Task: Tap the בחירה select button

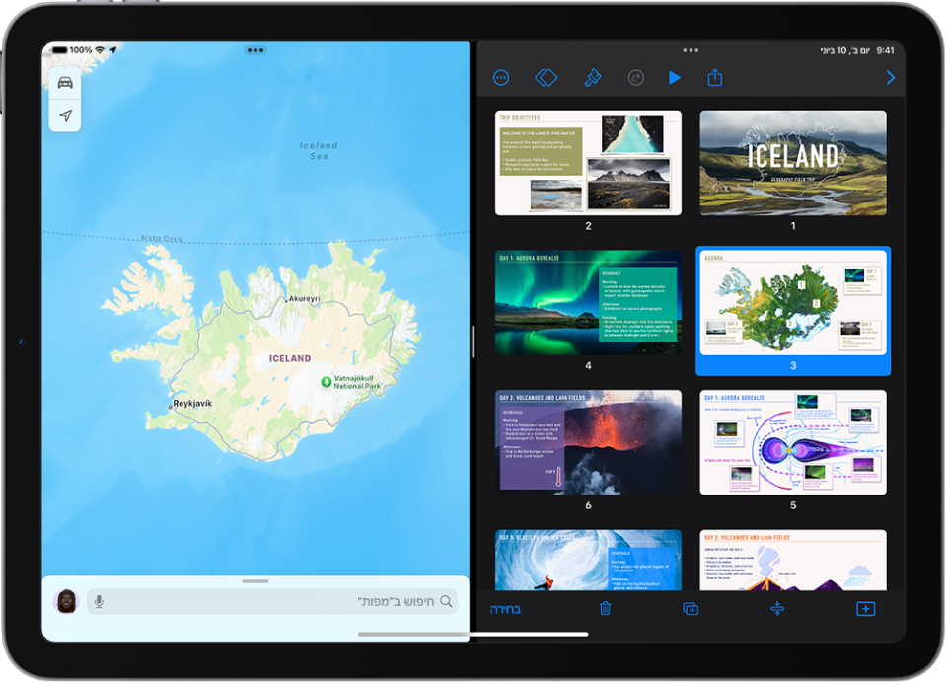Action: click(x=505, y=609)
